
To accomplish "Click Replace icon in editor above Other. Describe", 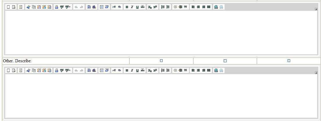I will [94, 7].
